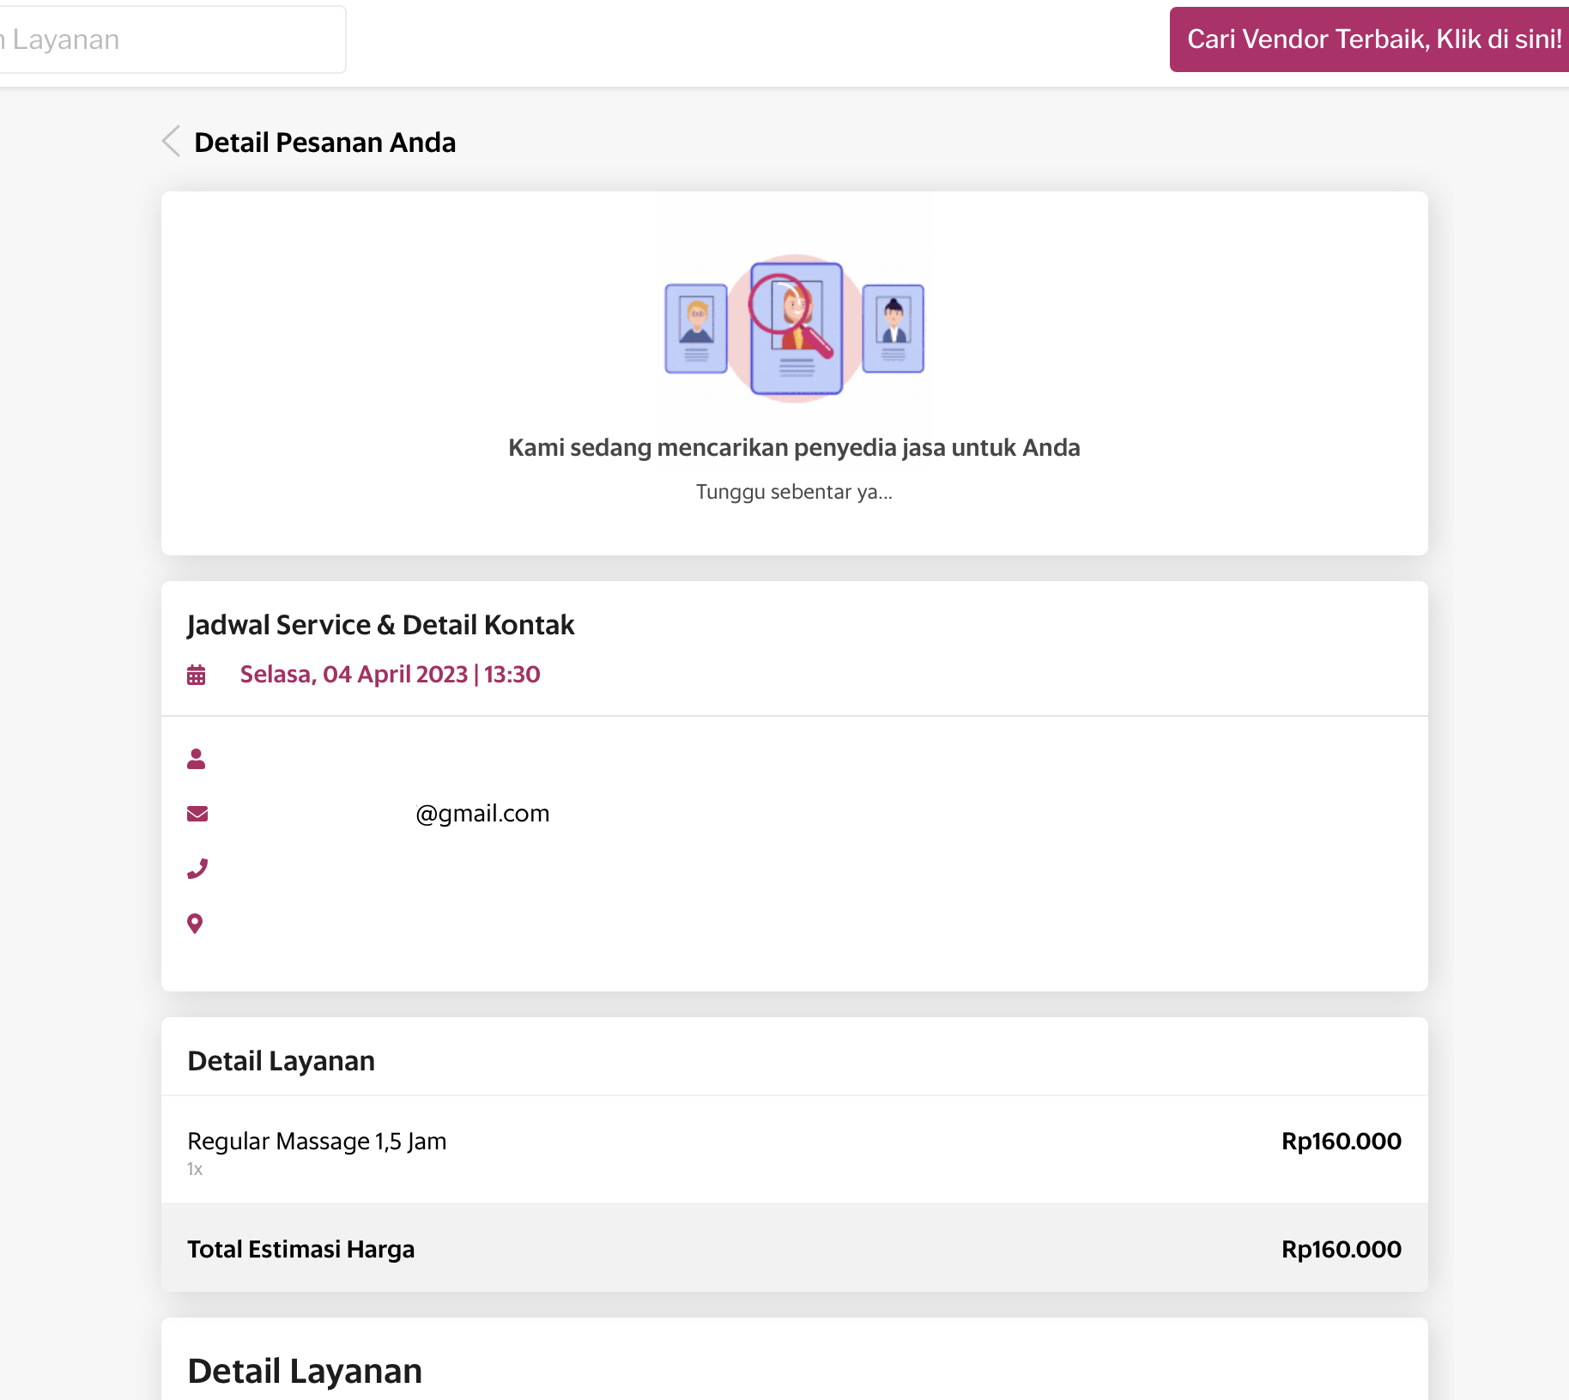The image size is (1569, 1400).
Task: Click the Tunggu sebentar ya status text
Action: 794,492
